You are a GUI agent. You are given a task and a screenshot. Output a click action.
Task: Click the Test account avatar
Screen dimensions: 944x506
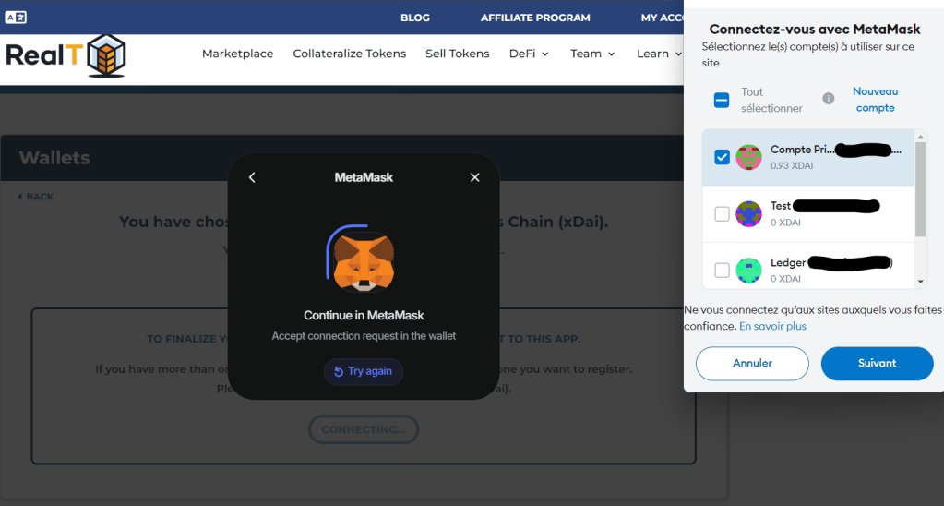tap(748, 213)
